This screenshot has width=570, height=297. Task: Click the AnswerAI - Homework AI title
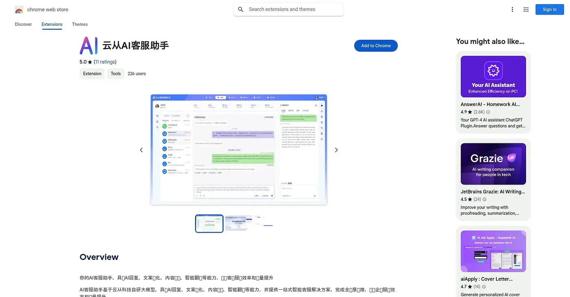coord(490,104)
